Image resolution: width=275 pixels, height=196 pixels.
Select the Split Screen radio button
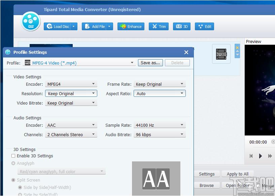pos(13,180)
